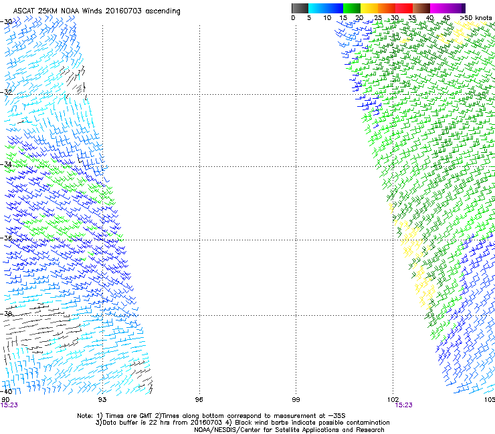Click the green 15-20 knots color bar segment
Viewport: 495px width, 434px height.
point(352,8)
